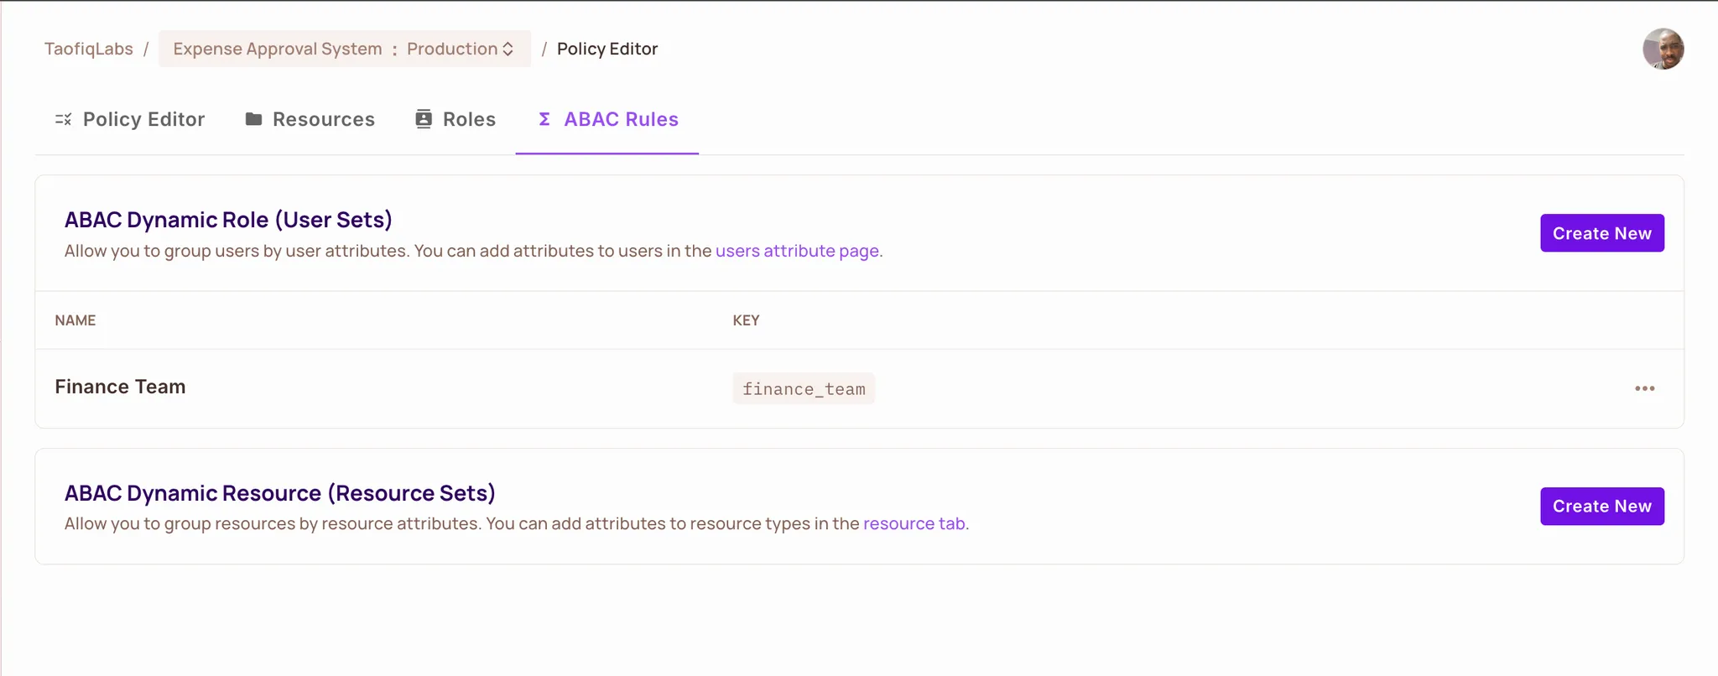Open the users attribute page link
This screenshot has height=676, width=1718.
(x=797, y=251)
